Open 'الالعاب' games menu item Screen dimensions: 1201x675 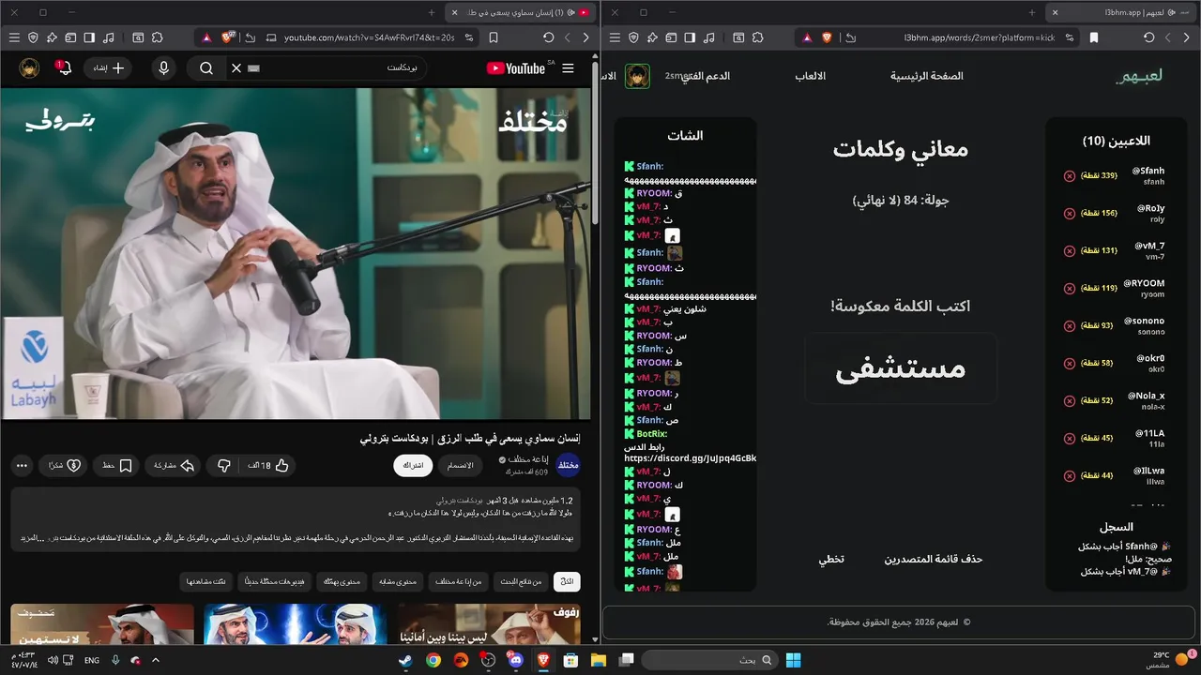click(811, 76)
